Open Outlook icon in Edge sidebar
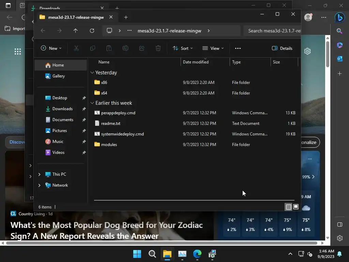 [340, 59]
